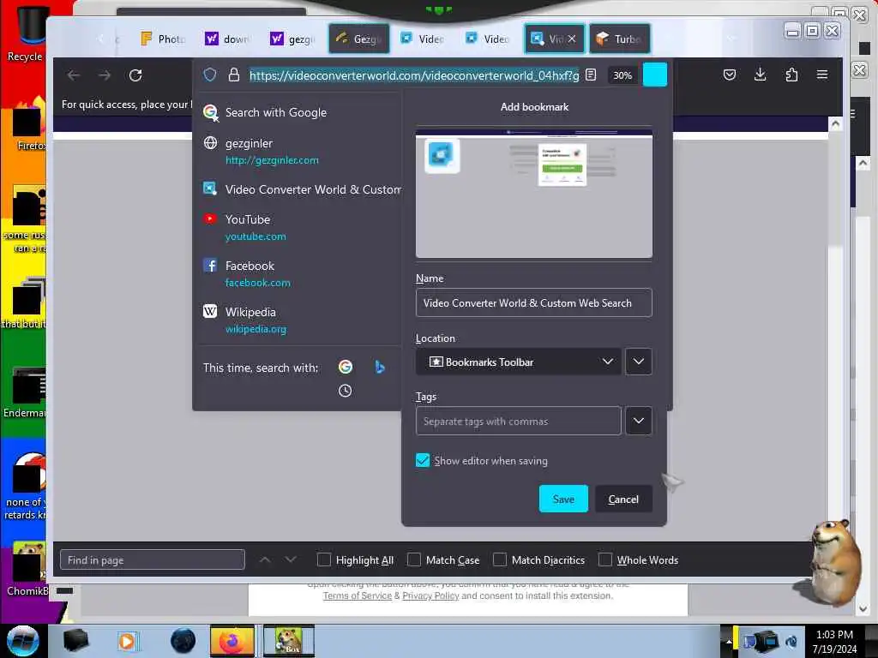Open the volume tray icon
This screenshot has height=658, width=878.
click(x=791, y=641)
